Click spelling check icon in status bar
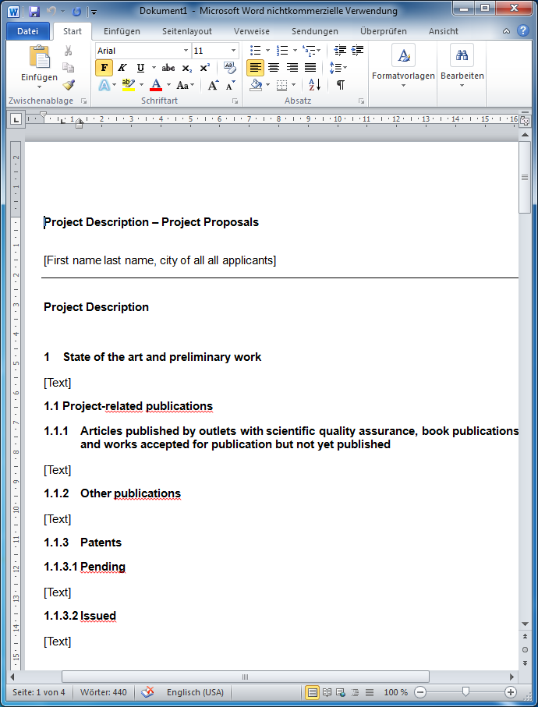The height and width of the screenshot is (707, 538). 147,691
